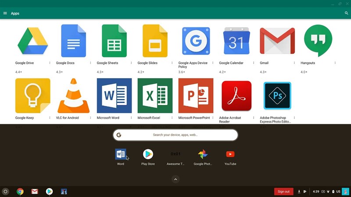Click the US keyboard indicator
The image size is (351, 197).
pos(338,191)
